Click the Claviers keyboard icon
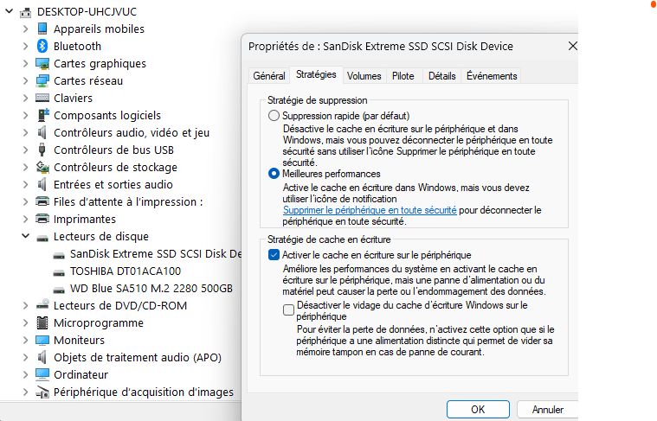The width and height of the screenshot is (657, 421). tap(42, 98)
